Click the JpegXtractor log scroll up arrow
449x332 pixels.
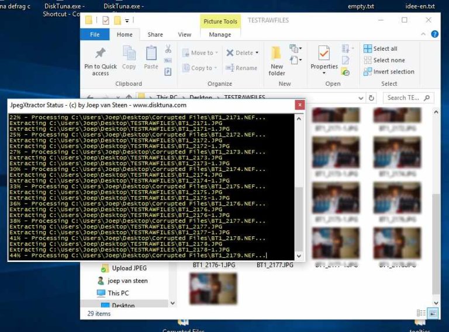tap(299, 118)
